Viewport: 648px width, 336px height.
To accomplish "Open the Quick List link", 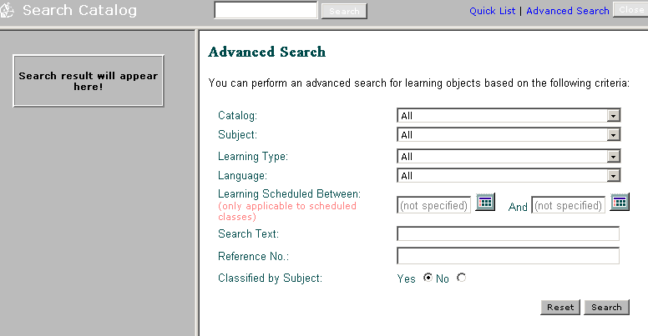I will 493,11.
